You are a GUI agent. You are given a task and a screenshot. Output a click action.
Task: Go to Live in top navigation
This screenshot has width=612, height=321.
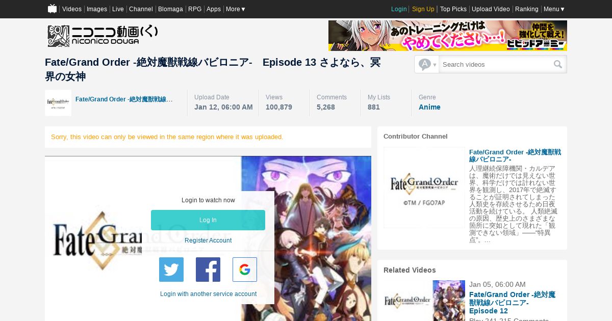(118, 9)
